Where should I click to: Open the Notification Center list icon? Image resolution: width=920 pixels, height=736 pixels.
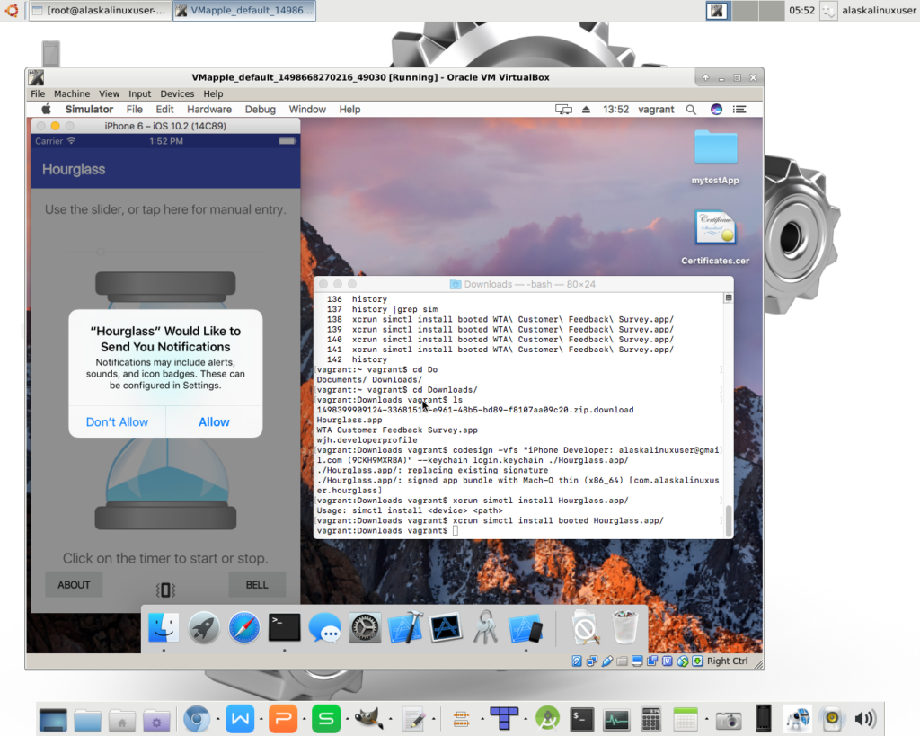click(x=740, y=110)
